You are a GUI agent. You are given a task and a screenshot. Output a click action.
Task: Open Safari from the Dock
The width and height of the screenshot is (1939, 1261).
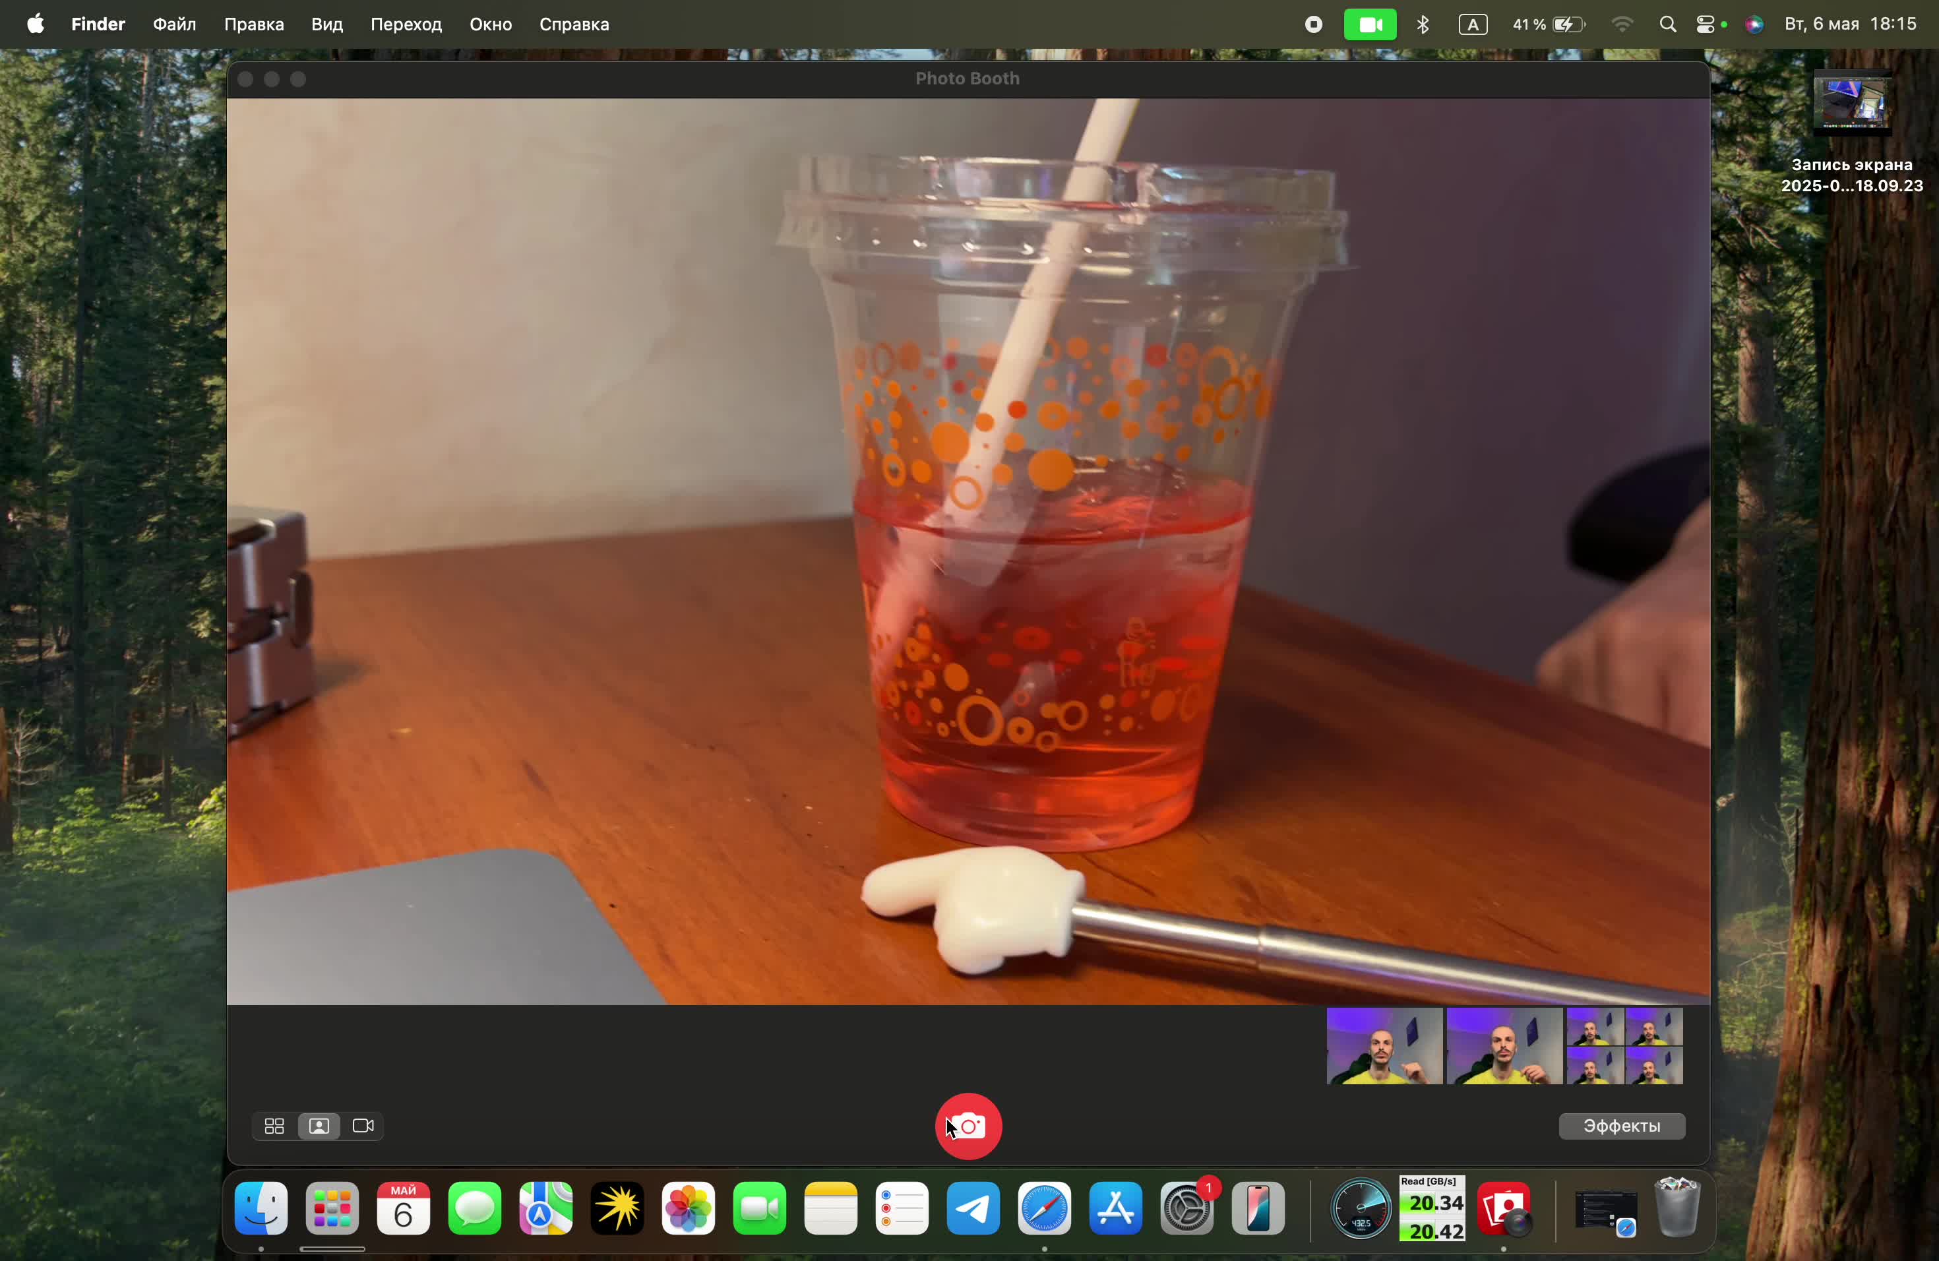[1045, 1209]
